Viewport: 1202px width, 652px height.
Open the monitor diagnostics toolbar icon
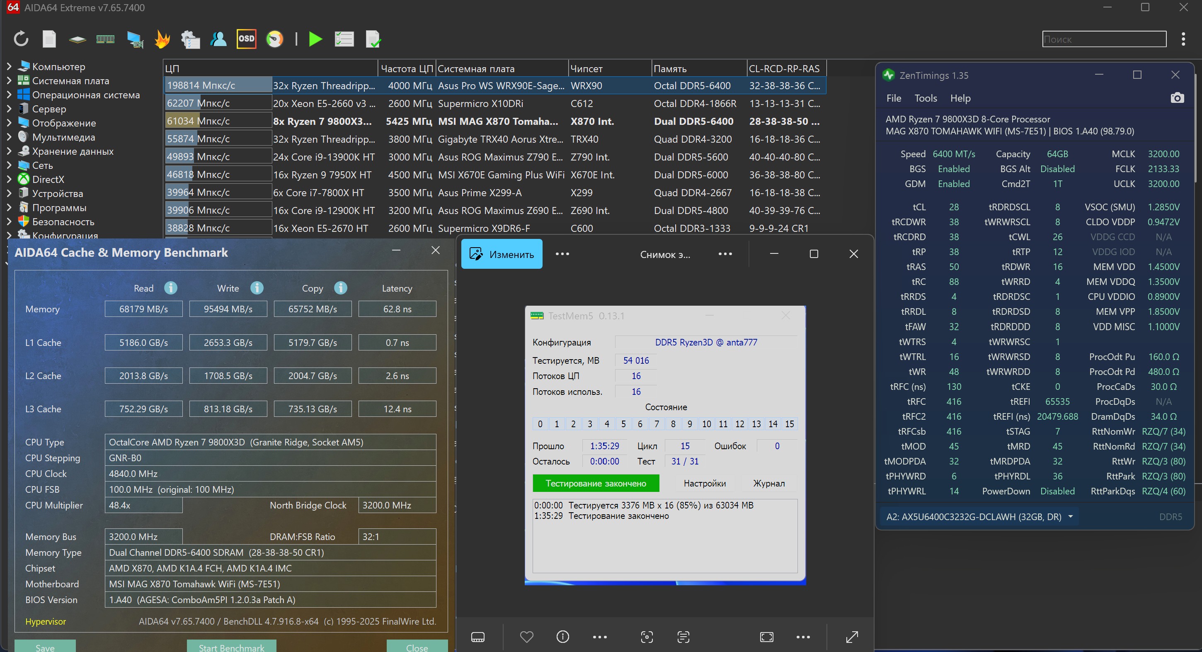[x=135, y=39]
